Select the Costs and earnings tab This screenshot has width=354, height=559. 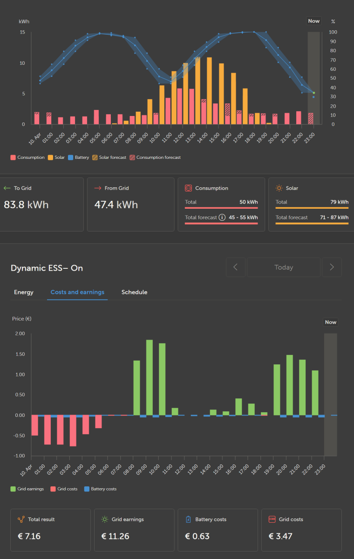pyautogui.click(x=77, y=292)
